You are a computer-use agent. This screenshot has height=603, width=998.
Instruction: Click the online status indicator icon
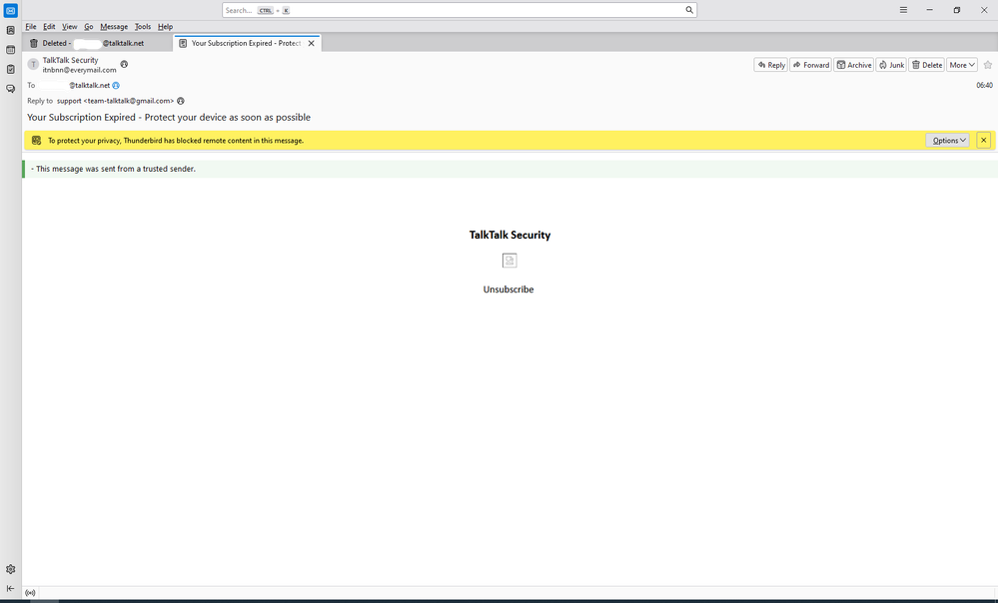(x=30, y=593)
